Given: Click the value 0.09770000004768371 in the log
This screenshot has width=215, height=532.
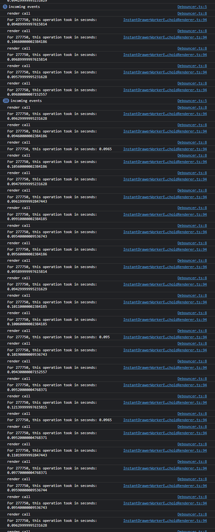Looking at the screenshot, I should click(27, 473).
